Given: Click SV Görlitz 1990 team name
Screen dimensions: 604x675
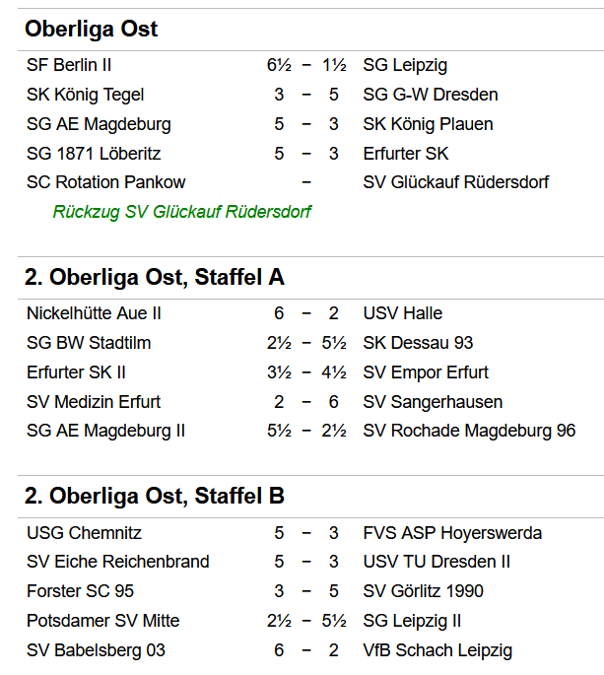Looking at the screenshot, I should (x=424, y=591).
